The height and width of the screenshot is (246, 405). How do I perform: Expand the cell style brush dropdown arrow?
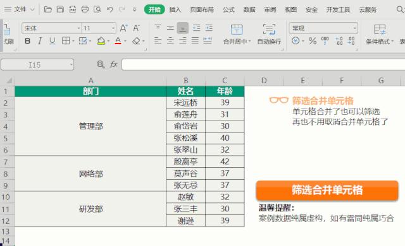point(90,41)
